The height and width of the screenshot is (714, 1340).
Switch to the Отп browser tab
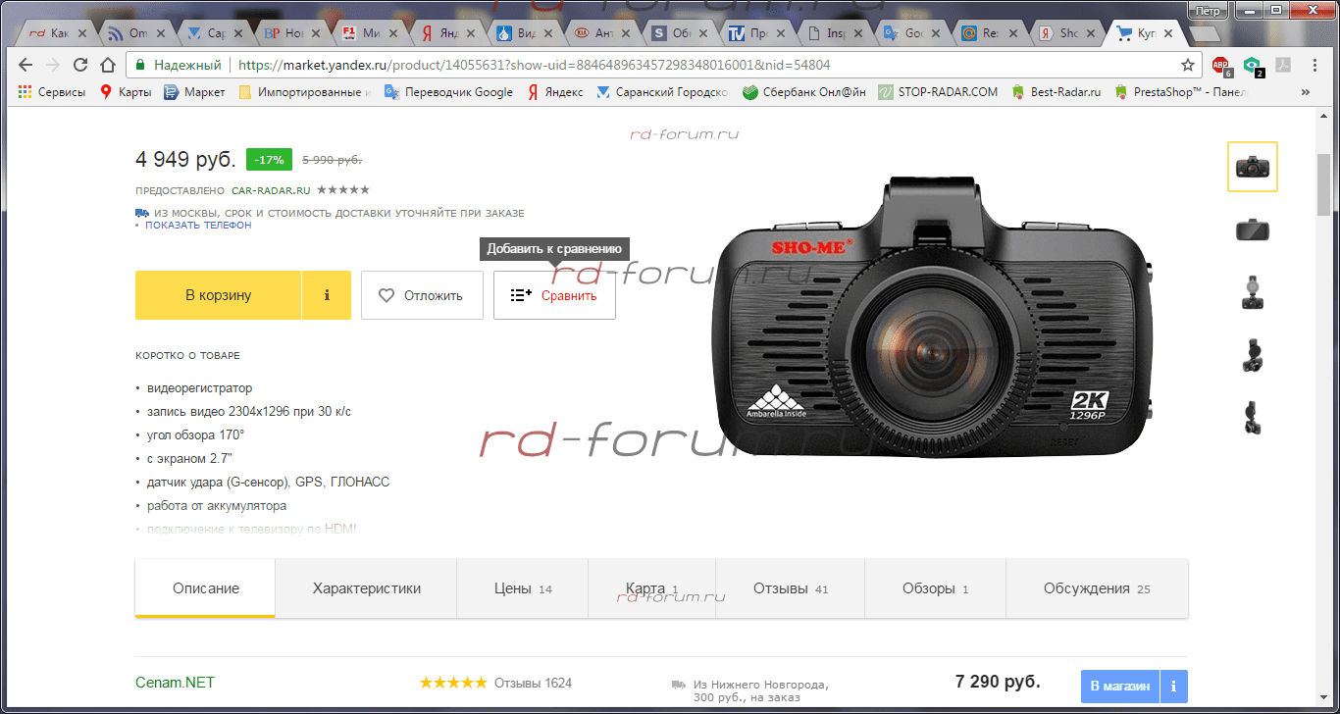pyautogui.click(x=137, y=32)
